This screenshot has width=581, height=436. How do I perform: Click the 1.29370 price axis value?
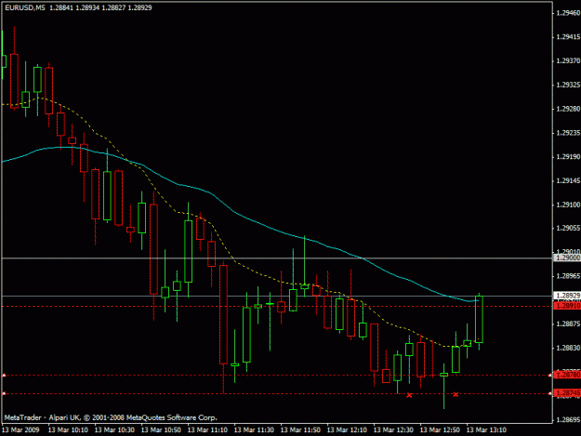568,60
